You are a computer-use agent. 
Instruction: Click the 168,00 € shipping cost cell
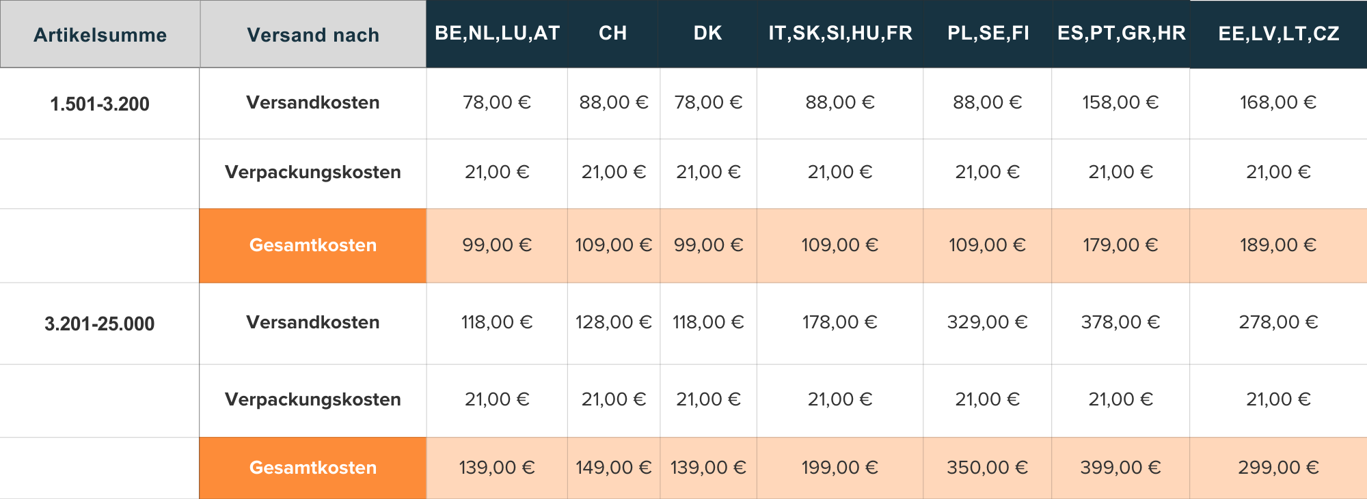pos(1278,102)
